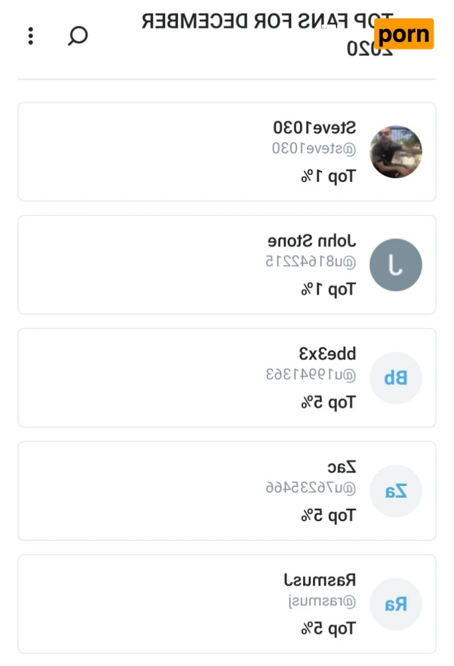Tap the orange porn logo
Image resolution: width=454 pixels, height=666 pixels.
(404, 34)
